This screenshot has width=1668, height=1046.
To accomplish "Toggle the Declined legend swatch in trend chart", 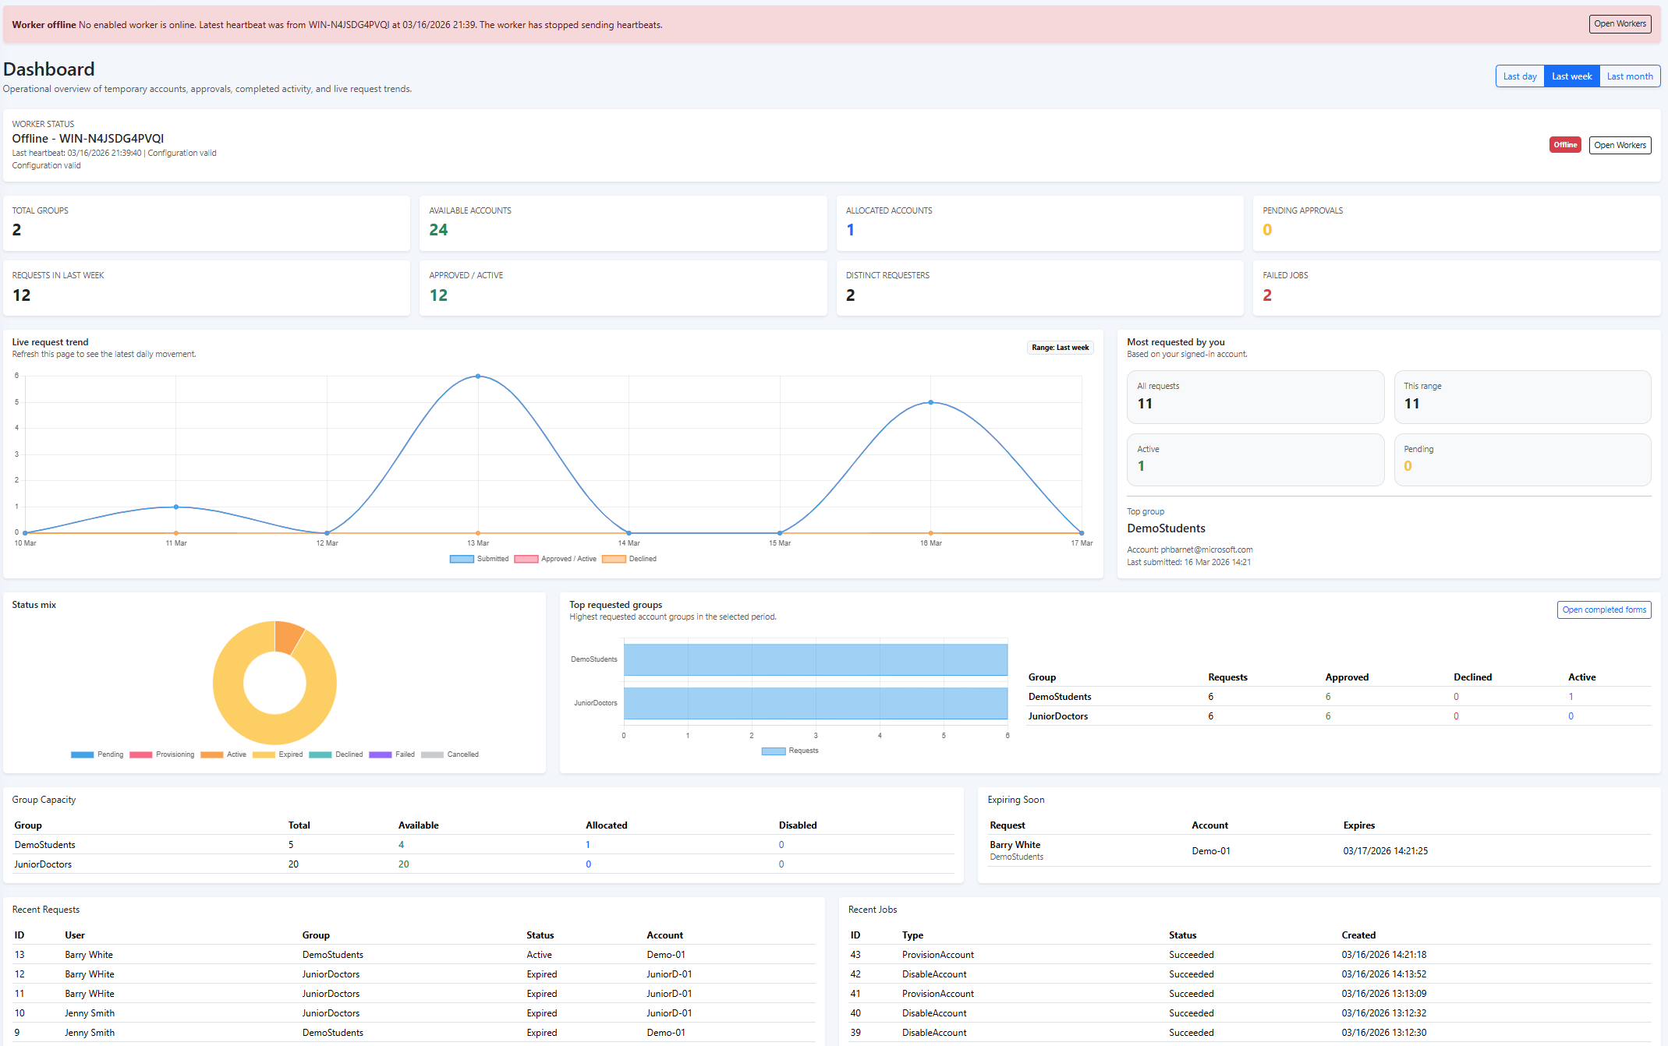I will pos(614,559).
